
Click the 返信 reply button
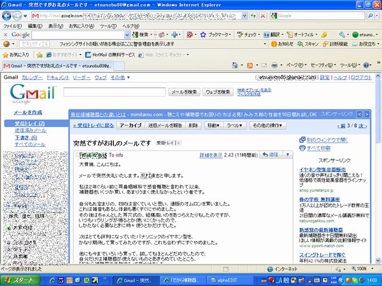point(271,154)
